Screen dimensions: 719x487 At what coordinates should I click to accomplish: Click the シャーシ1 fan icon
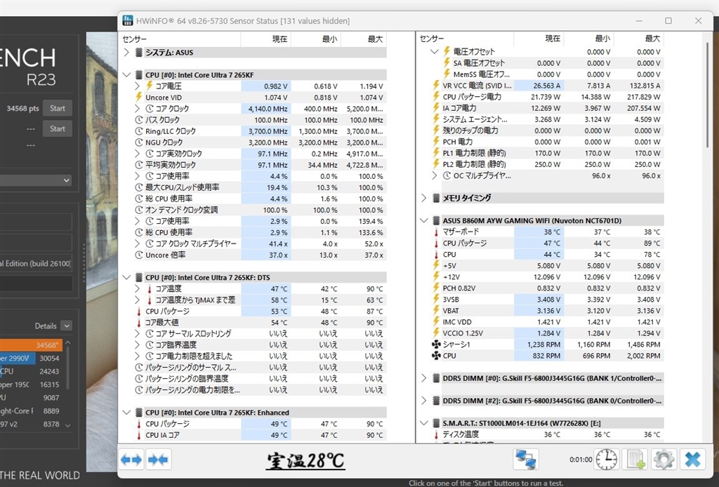[436, 345]
